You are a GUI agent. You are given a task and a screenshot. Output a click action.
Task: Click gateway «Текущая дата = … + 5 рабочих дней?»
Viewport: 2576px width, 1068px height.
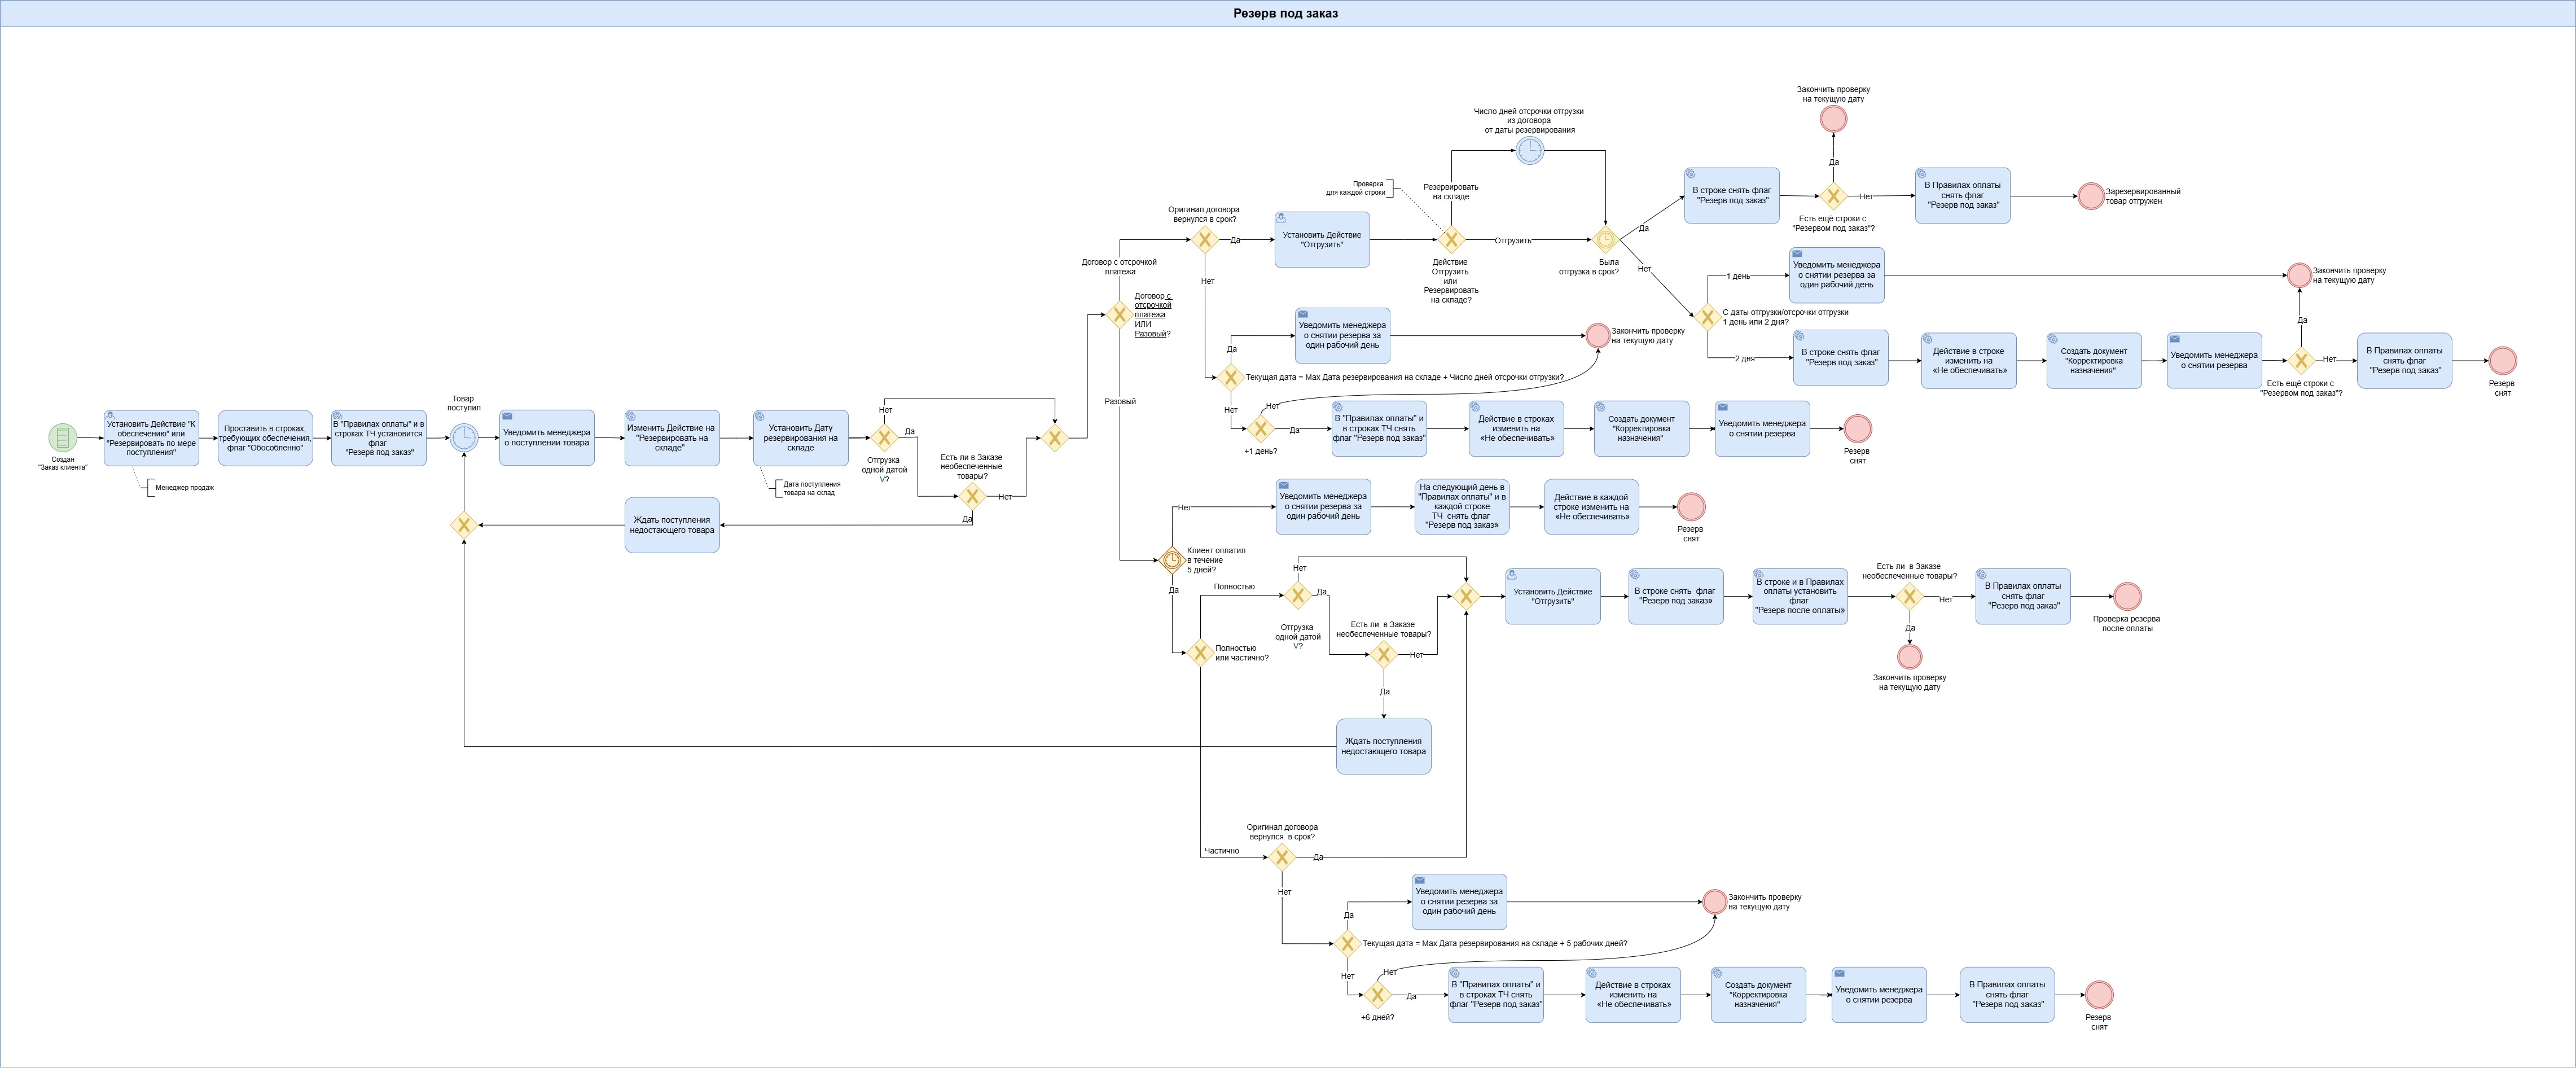[1347, 943]
